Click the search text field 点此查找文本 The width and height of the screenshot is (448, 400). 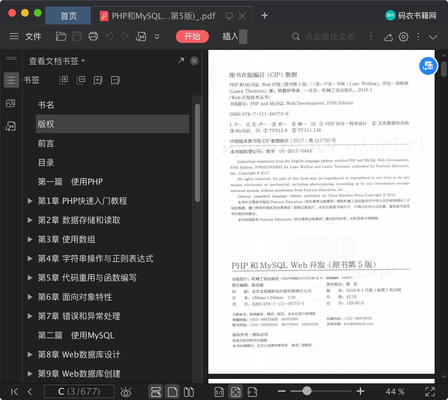329,37
